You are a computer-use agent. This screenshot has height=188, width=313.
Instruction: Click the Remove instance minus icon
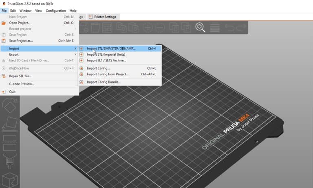pos(160,28)
